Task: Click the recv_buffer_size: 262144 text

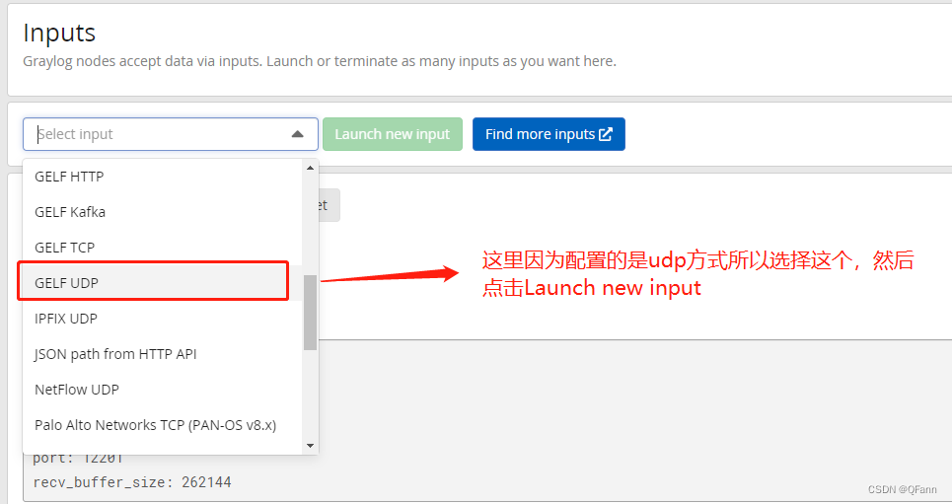Action: 132,482
